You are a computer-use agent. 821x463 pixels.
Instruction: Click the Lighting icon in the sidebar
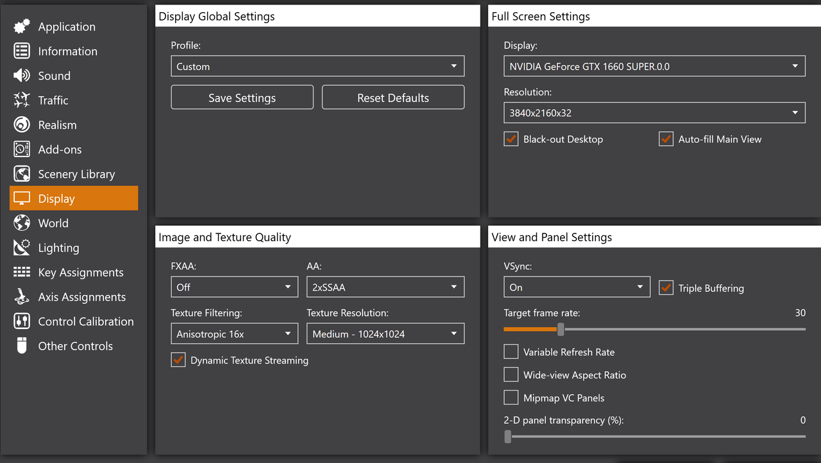point(22,248)
